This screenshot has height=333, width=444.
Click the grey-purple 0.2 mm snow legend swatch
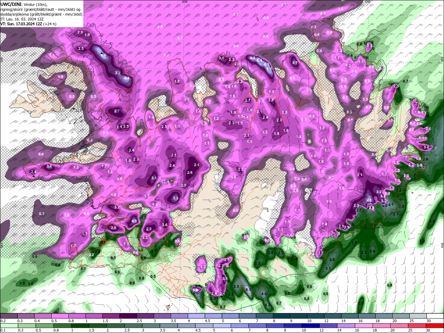[x=9, y=316]
